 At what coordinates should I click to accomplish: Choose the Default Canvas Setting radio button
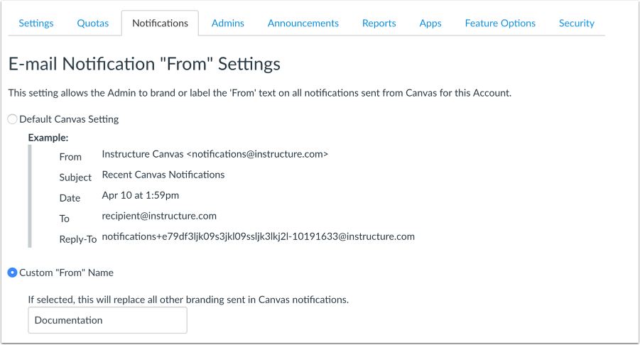click(x=12, y=119)
